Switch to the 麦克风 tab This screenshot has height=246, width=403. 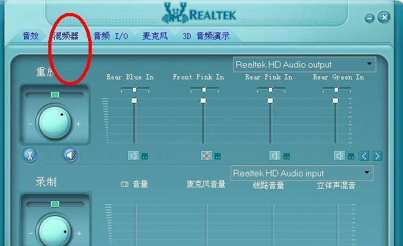pos(155,36)
